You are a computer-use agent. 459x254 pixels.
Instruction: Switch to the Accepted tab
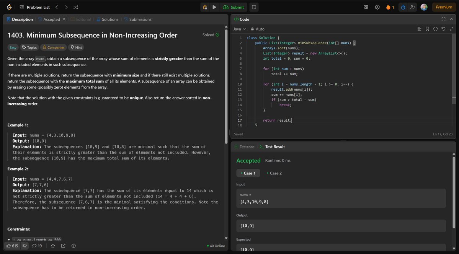coord(49,19)
